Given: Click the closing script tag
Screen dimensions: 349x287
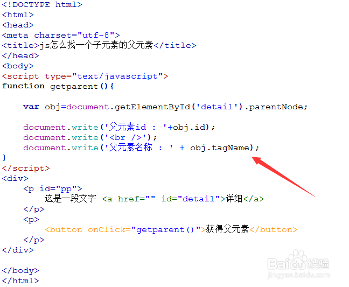Looking at the screenshot, I should coord(26,168).
